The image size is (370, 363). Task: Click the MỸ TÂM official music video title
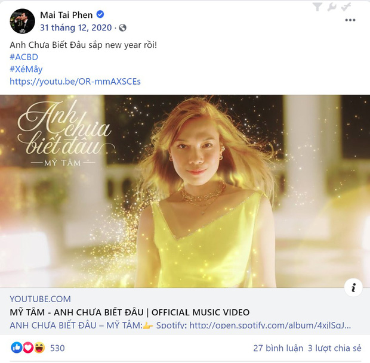(x=129, y=312)
